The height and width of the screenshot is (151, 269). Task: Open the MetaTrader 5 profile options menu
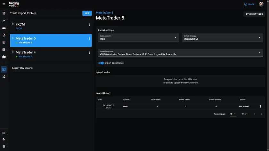click(89, 39)
